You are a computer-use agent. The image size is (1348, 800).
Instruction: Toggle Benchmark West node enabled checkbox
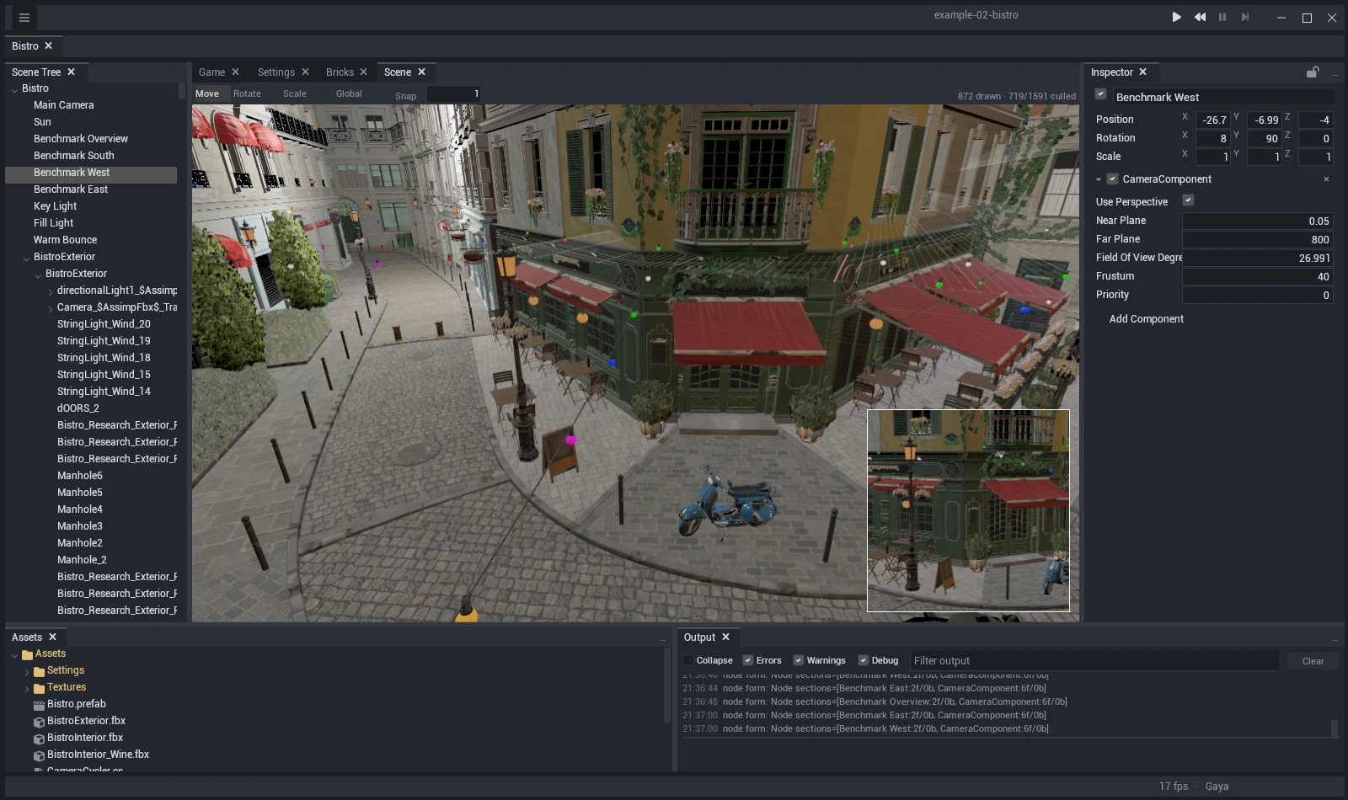coord(1100,94)
